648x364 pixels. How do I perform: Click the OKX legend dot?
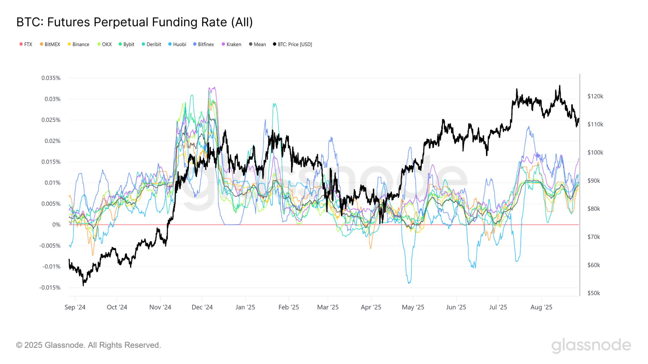coord(99,44)
